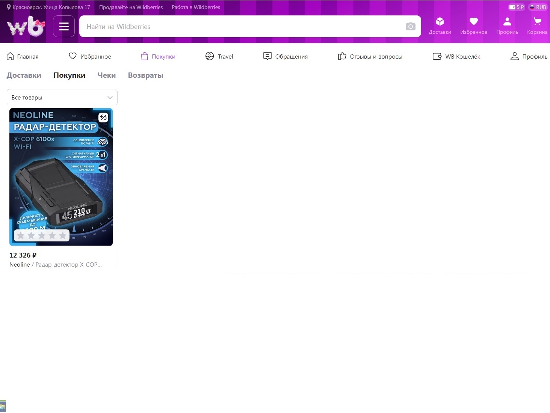Click location pin for Красноярск address
This screenshot has width=550, height=413.
[x=9, y=7]
